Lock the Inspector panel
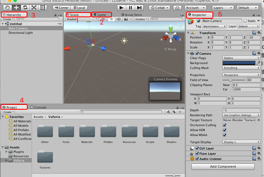264x177 pixels. click(254, 15)
